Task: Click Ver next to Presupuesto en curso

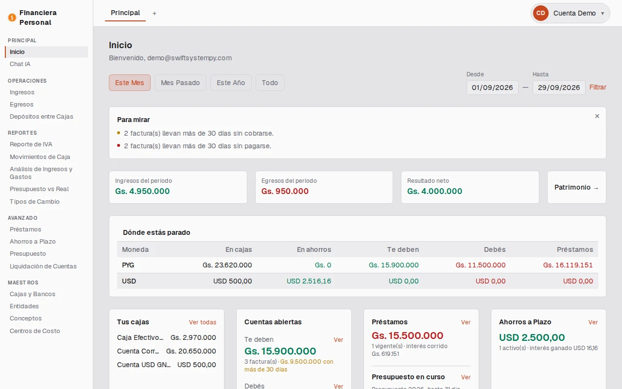Action: coord(466,377)
